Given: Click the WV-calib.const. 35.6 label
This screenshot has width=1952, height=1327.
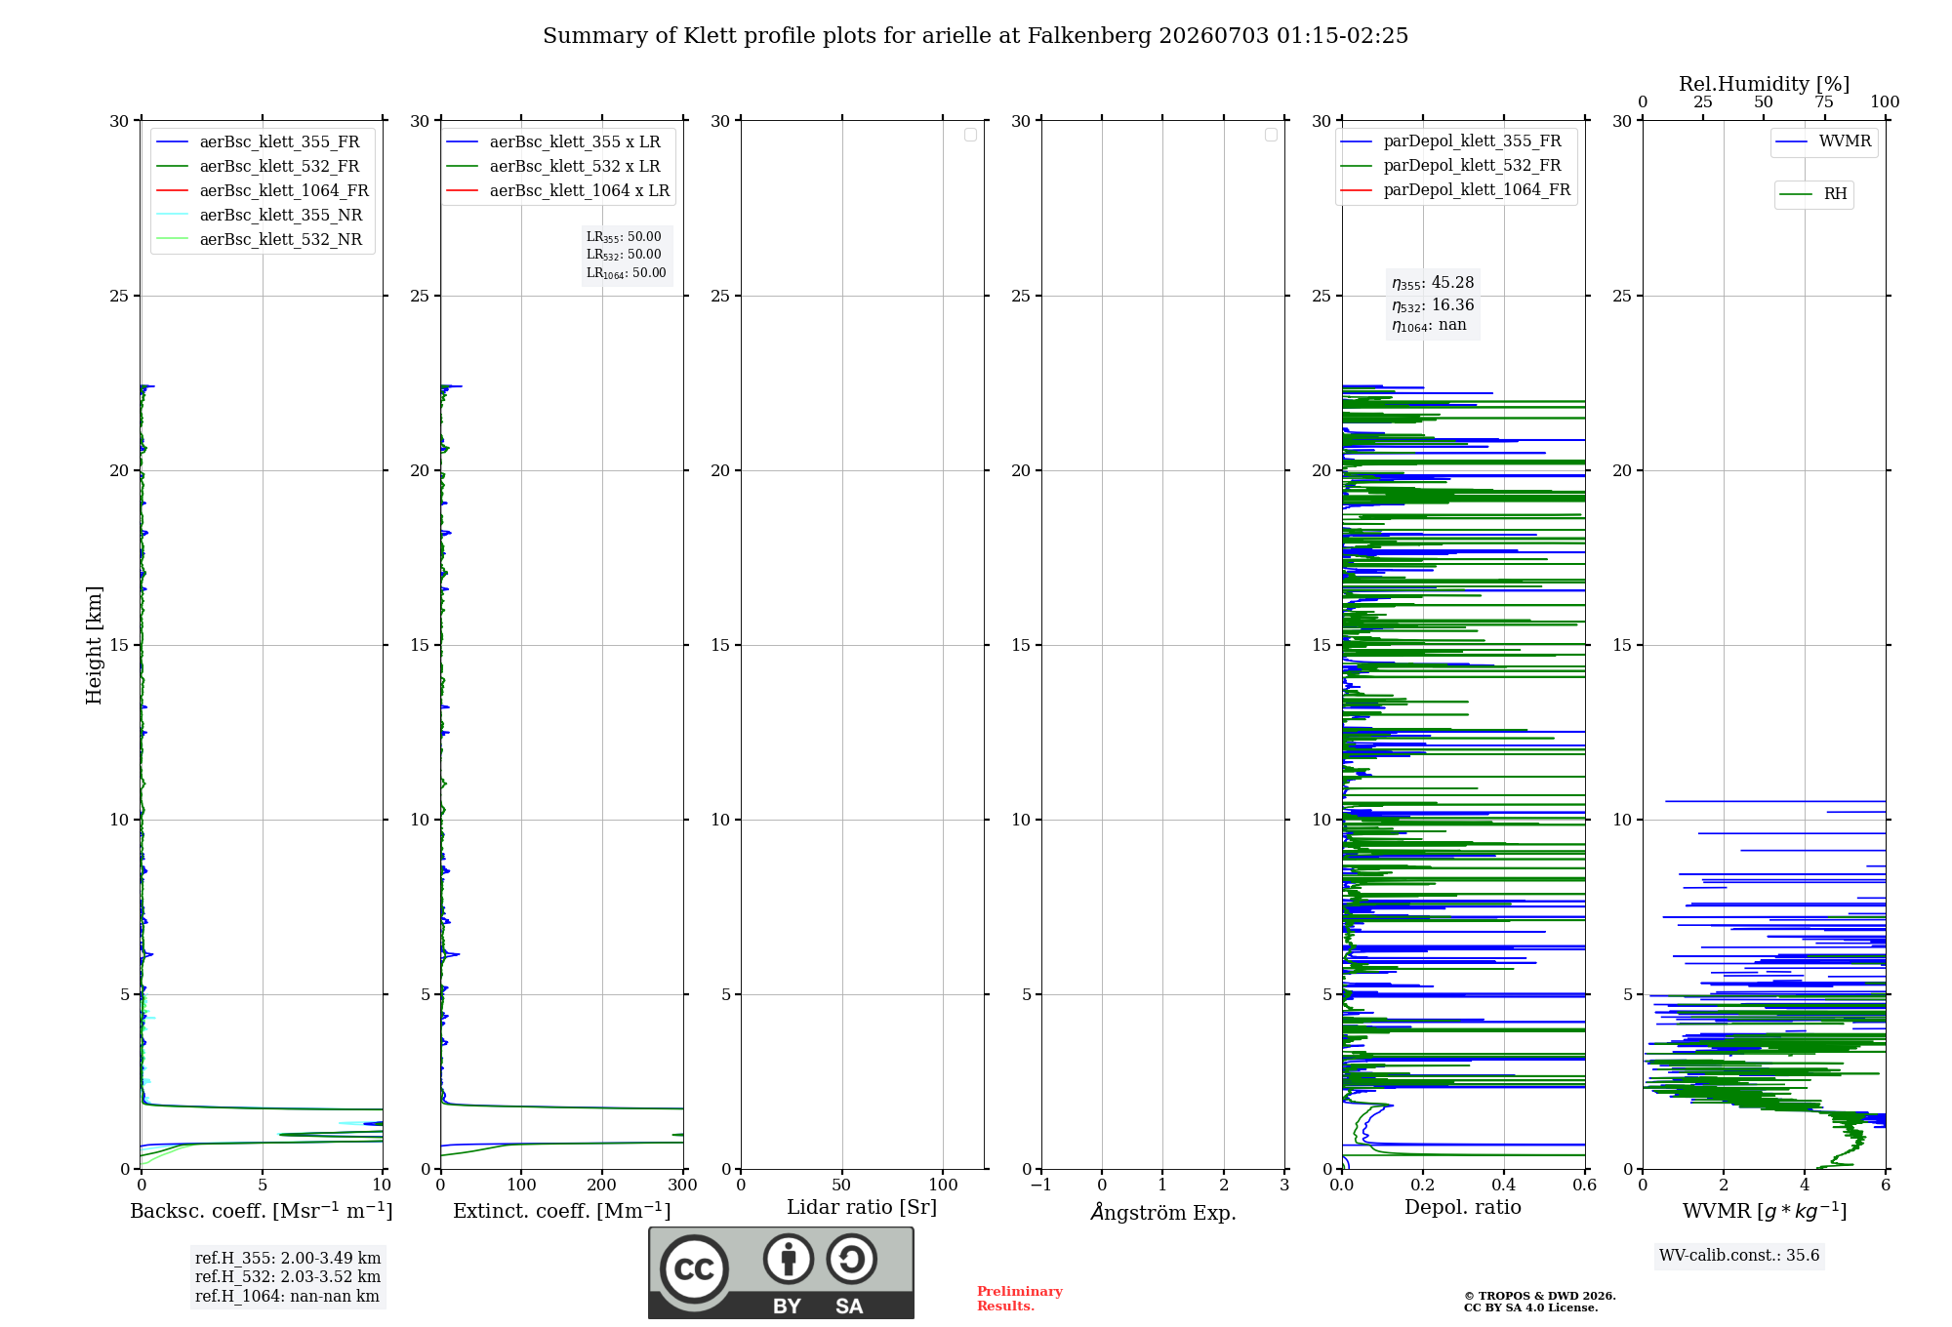Looking at the screenshot, I should 1739,1256.
